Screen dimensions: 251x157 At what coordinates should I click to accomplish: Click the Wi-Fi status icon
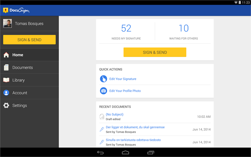click(x=236, y=2)
